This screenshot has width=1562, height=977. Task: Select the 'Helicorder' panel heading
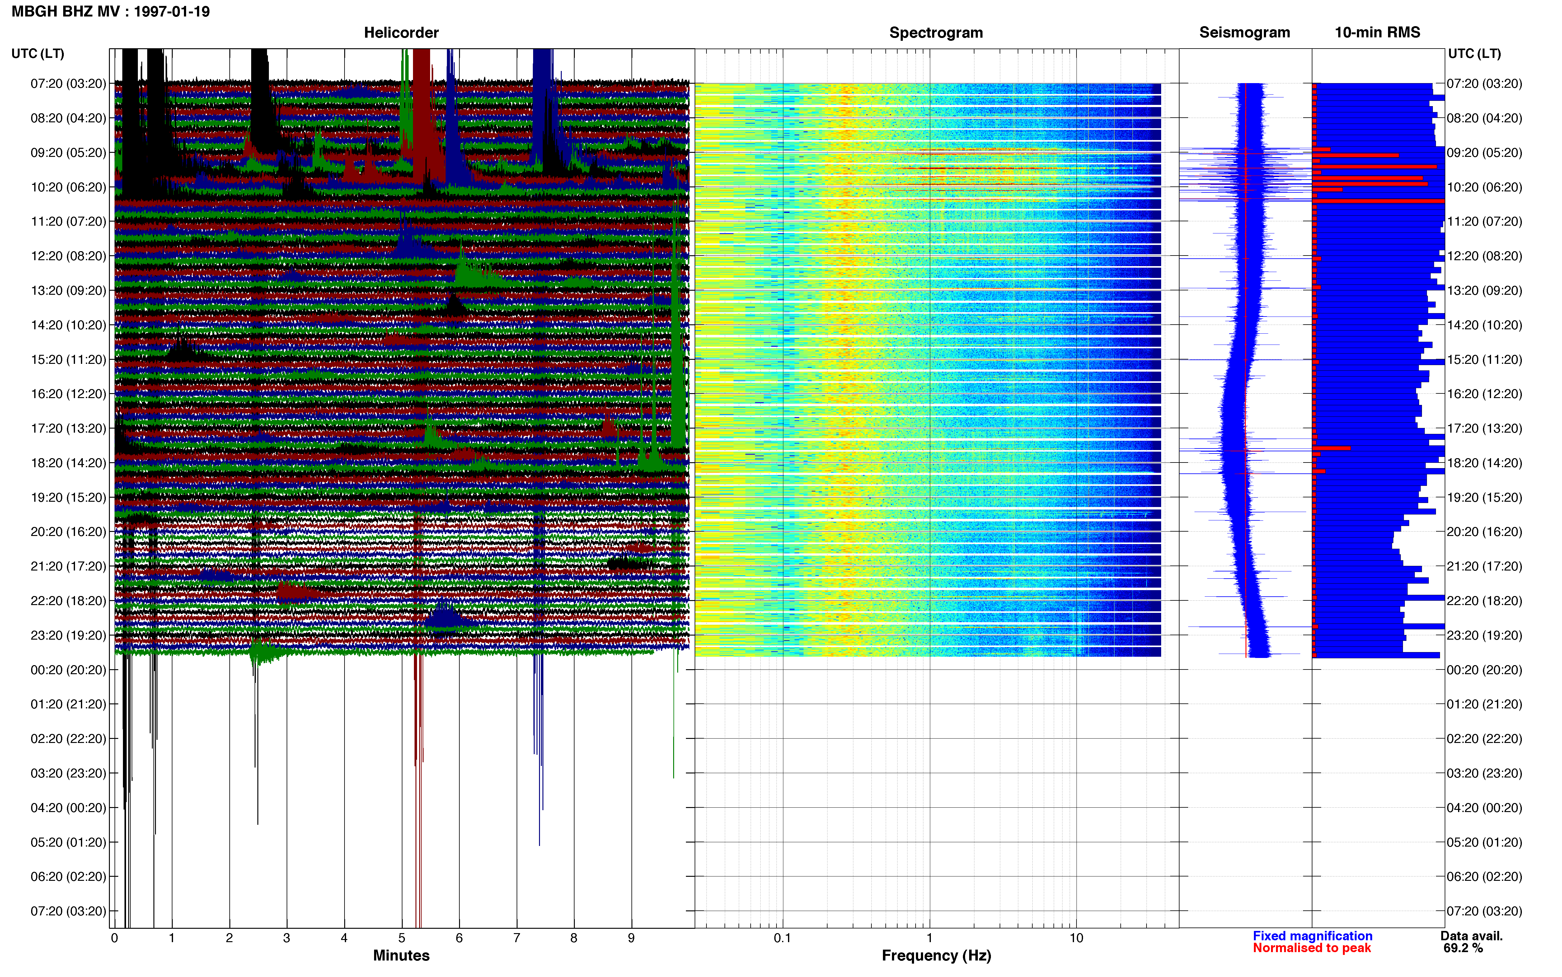point(401,33)
